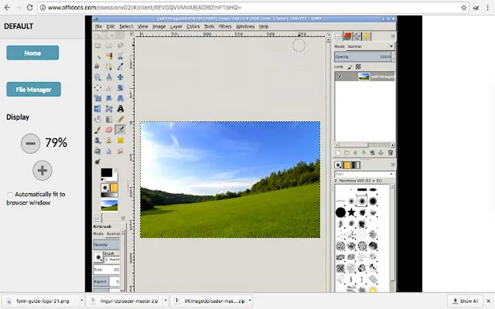Select the Text tool in toolbox
The image size is (495, 309).
[120, 109]
